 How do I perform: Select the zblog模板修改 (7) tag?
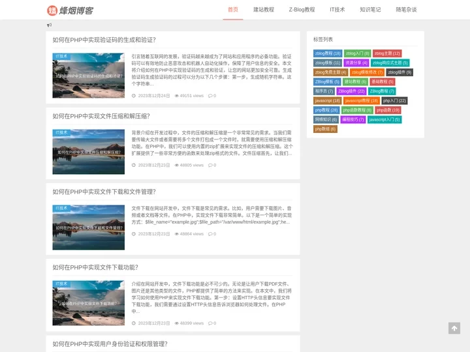367,72
